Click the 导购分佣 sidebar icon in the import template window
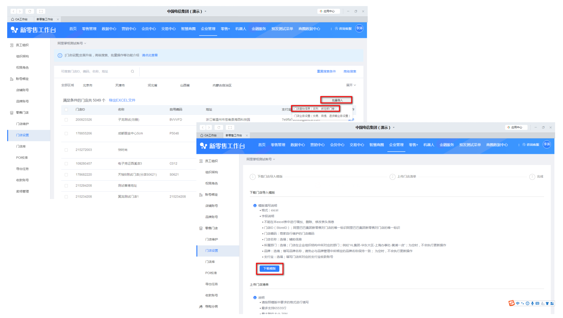The image size is (563, 318). (201, 307)
